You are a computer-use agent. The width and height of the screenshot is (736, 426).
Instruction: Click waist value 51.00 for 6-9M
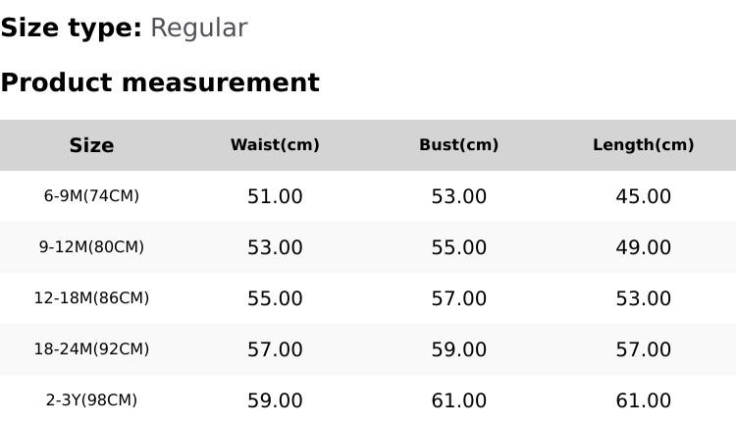coord(275,196)
